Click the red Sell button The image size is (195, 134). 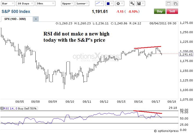click(x=172, y=11)
